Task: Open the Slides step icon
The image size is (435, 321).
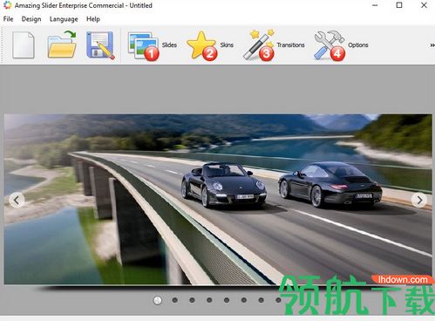Action: (x=144, y=46)
